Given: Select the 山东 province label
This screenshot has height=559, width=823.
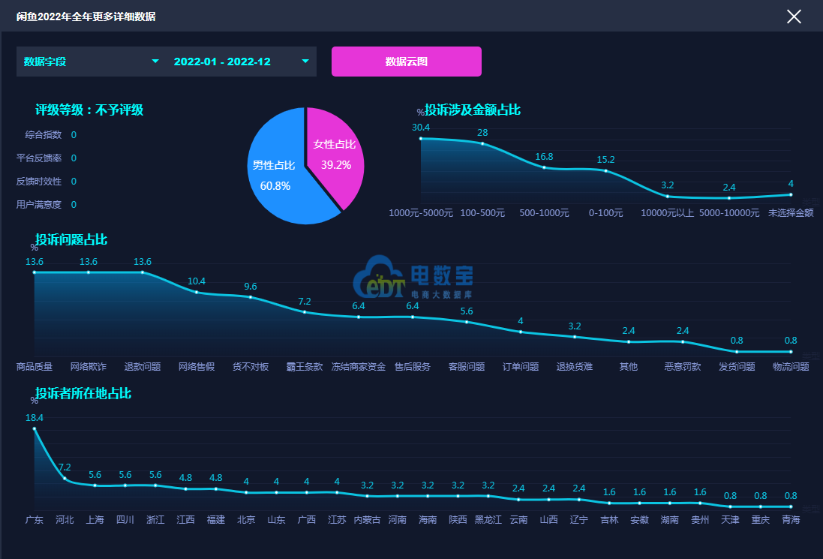Looking at the screenshot, I should point(276,520).
